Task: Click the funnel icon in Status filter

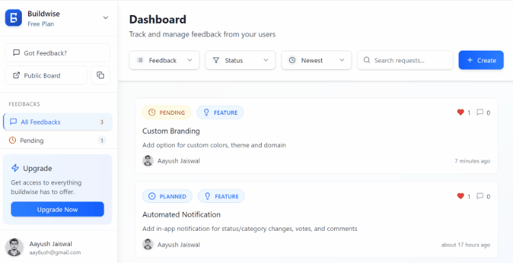Action: coord(216,60)
